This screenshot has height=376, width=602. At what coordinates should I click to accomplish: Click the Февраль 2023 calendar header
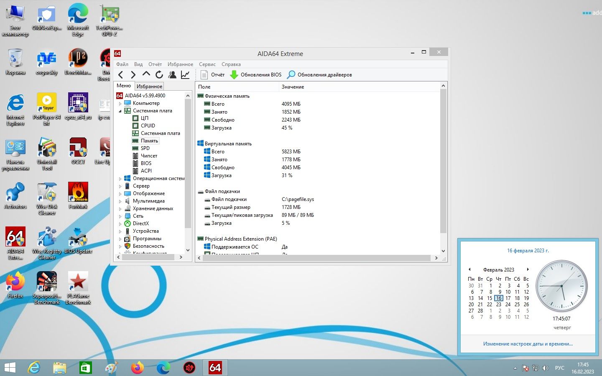pos(499,270)
